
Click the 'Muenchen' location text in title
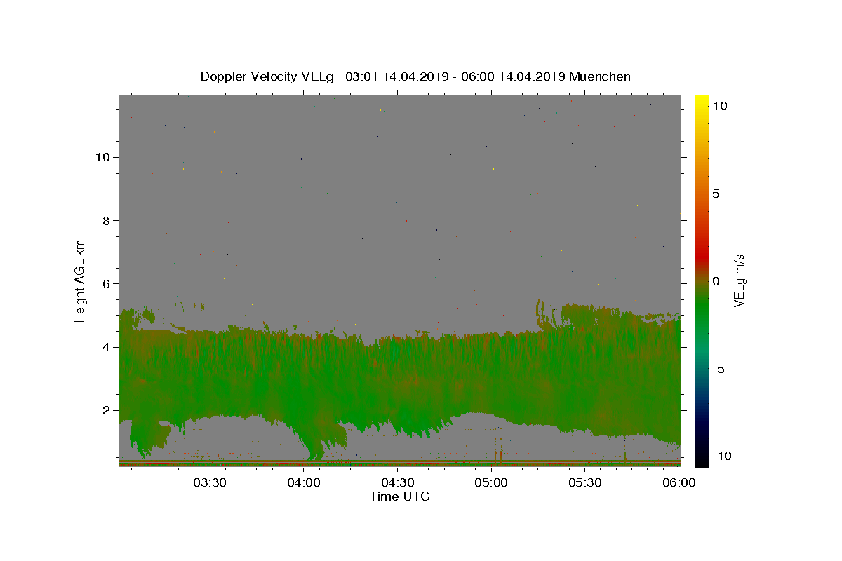point(600,76)
